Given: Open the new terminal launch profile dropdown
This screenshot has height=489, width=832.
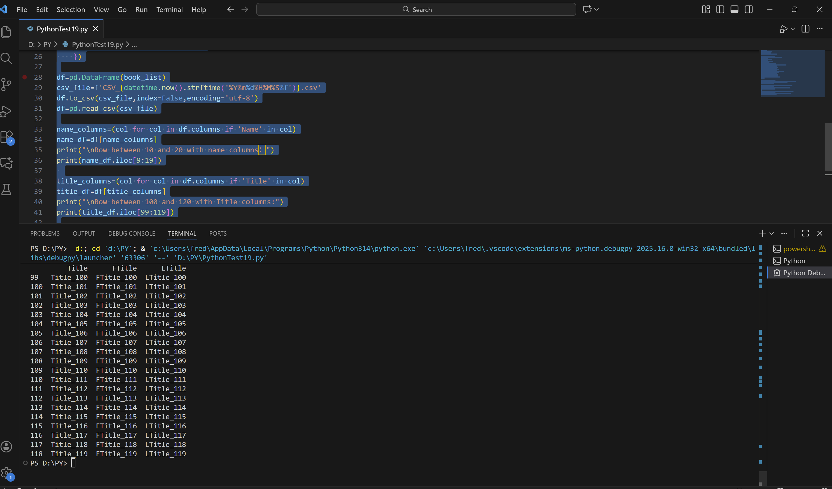Looking at the screenshot, I should [772, 234].
